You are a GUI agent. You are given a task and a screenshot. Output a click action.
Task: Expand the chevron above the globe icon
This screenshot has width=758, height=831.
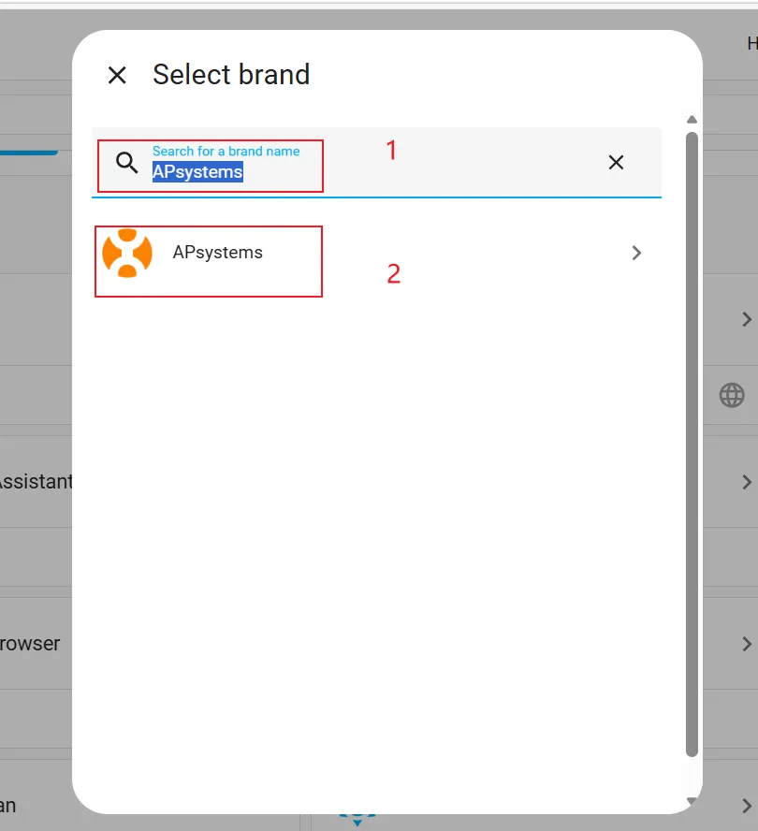746,319
